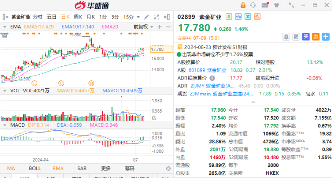The image size is (332, 178).
Task: Click the 17.780 price label on axis
Action: (x=161, y=49)
